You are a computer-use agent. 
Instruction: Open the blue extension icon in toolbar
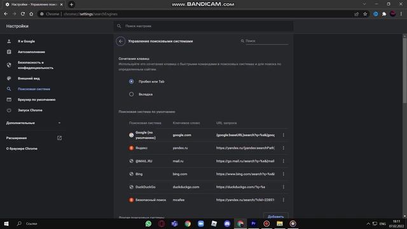click(x=376, y=14)
